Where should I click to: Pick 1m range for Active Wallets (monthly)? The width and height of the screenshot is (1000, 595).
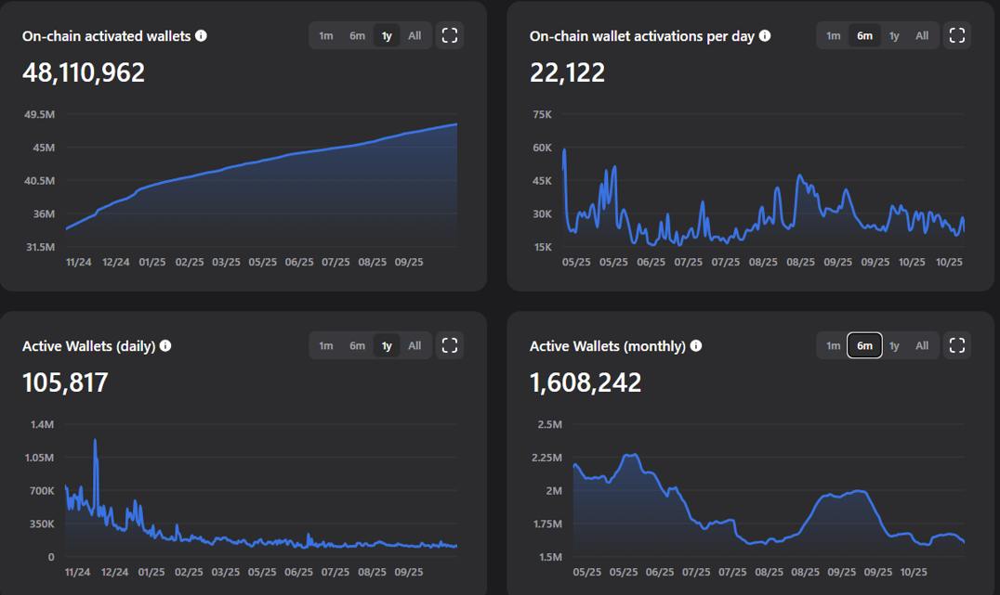[834, 345]
